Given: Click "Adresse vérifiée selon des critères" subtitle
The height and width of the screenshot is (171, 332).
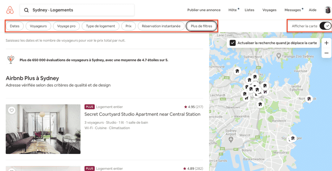Looking at the screenshot, I should pos(58,85).
